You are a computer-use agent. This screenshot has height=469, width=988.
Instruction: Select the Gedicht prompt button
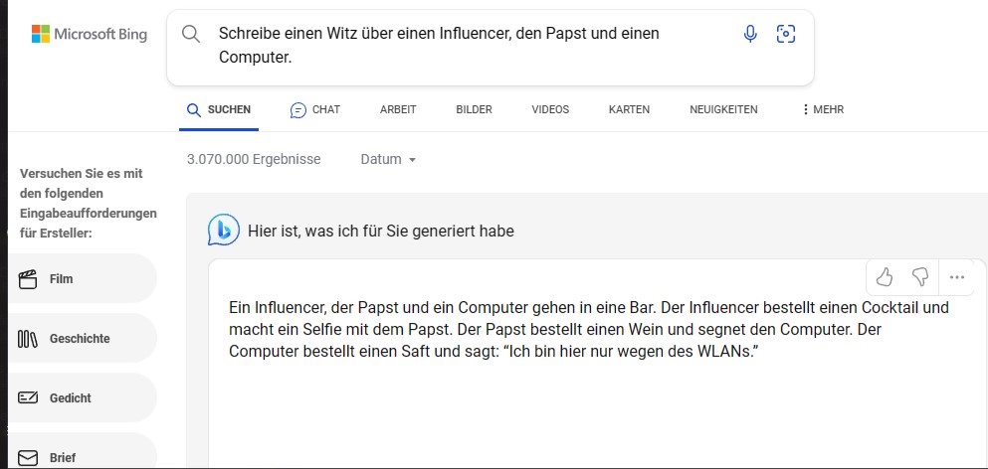(82, 397)
